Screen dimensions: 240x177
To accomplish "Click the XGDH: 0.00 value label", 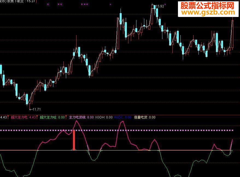I will coord(104,117).
